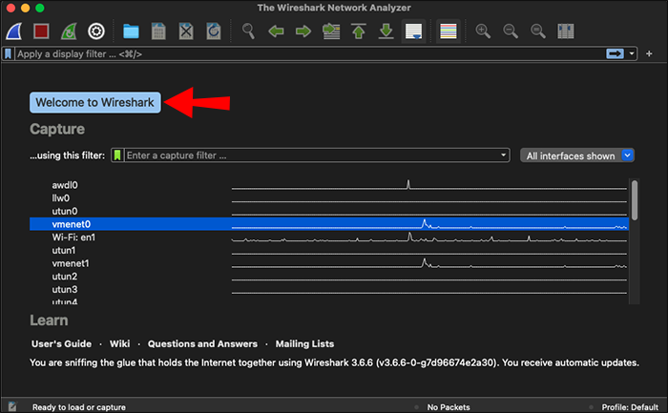Screen dimensions: 668x413
Task: Reset packet text to normal size
Action: pyautogui.click(x=538, y=31)
